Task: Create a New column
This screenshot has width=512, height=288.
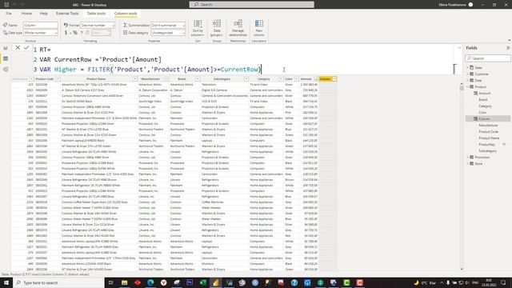Action: [x=259, y=28]
